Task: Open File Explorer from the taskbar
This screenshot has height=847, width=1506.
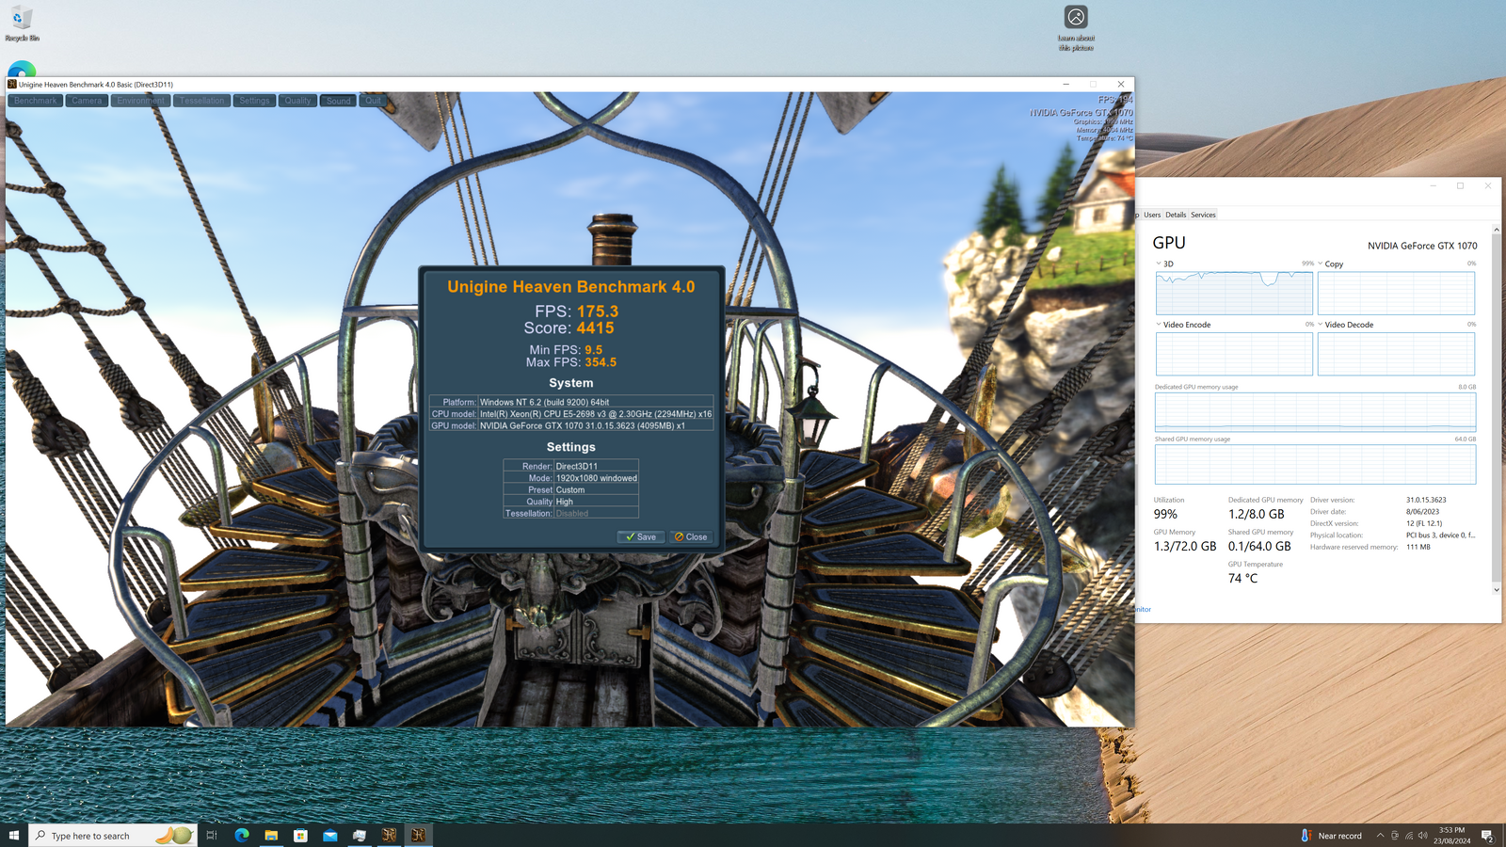Action: click(x=271, y=836)
